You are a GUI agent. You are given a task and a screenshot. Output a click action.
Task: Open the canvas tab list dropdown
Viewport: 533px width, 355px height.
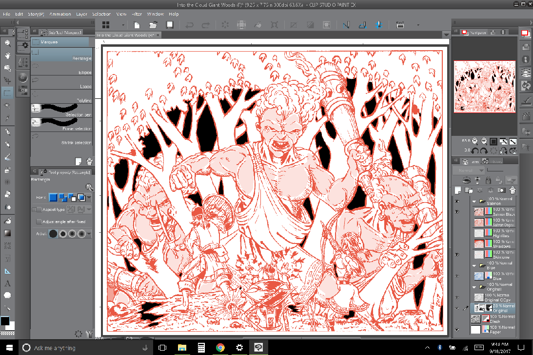[446, 35]
